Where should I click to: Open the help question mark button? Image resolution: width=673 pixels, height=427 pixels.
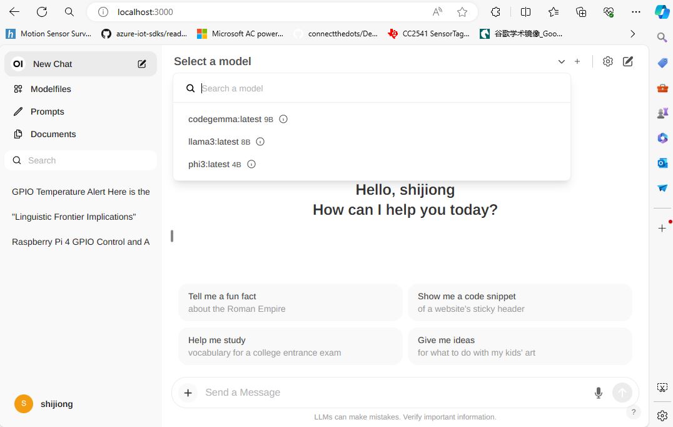tap(633, 413)
